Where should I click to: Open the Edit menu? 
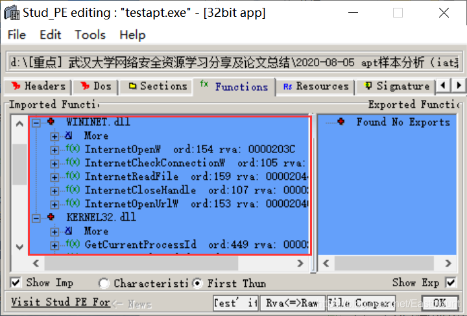point(51,35)
